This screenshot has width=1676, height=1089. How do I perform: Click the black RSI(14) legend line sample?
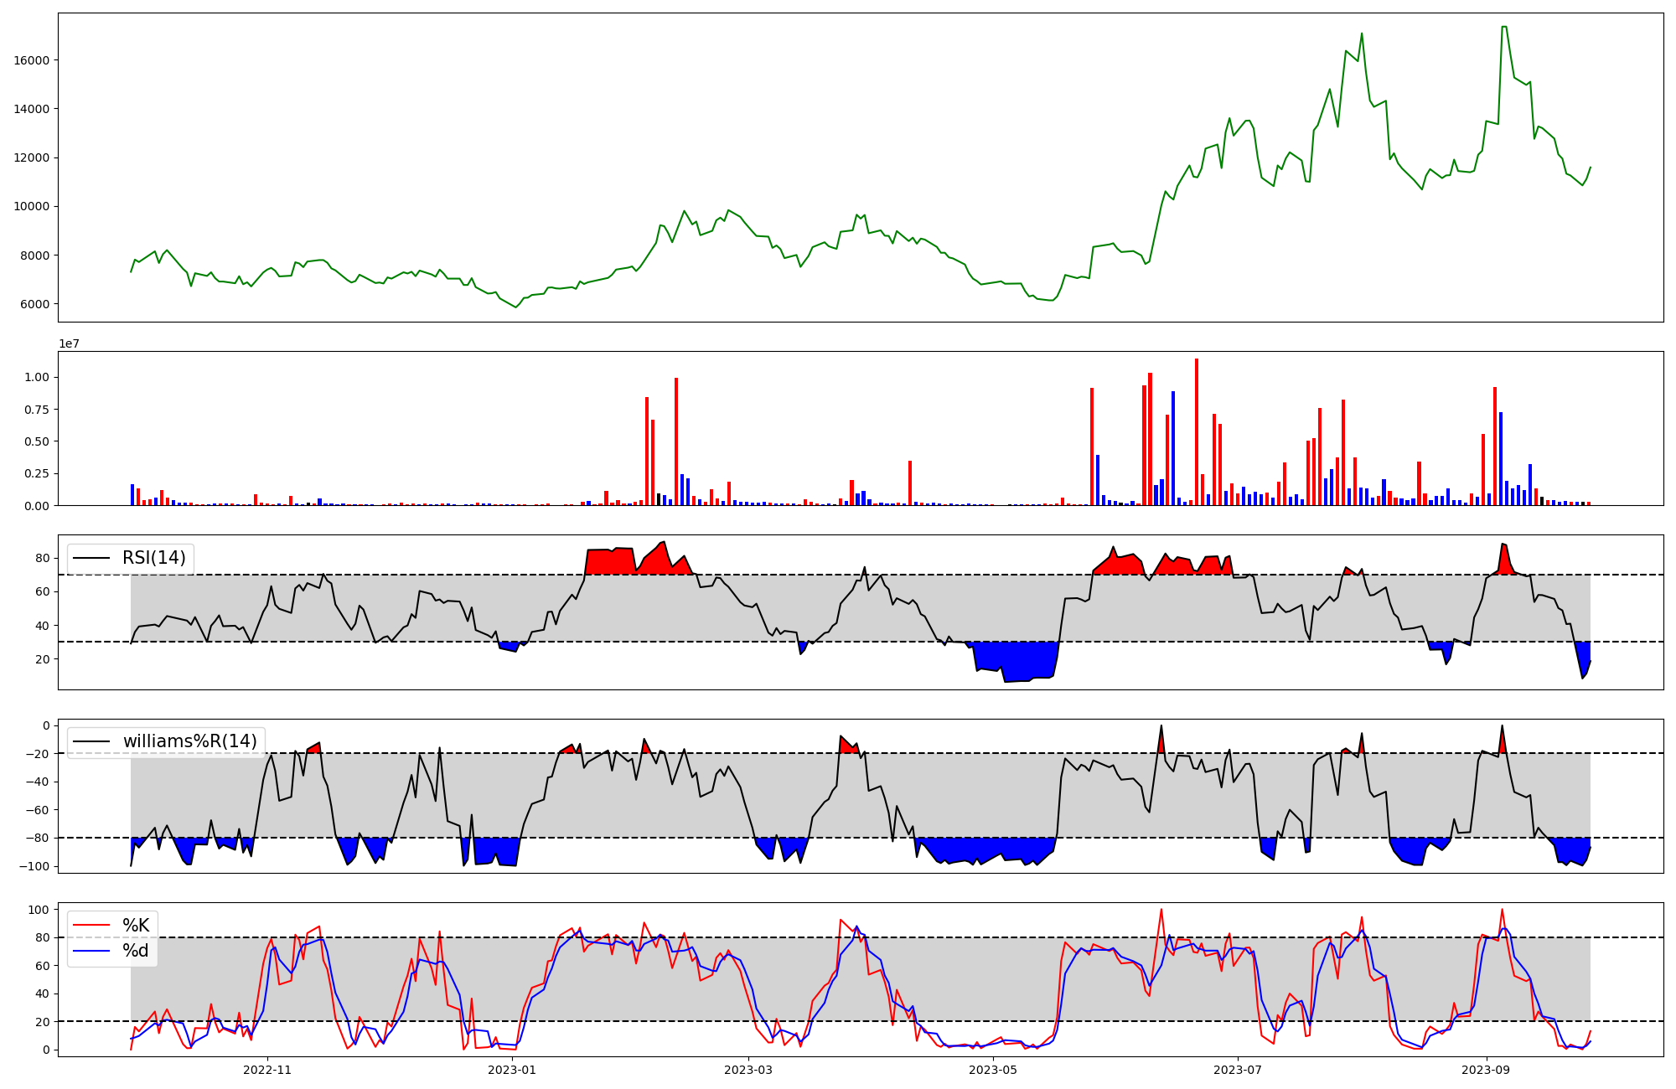coord(92,558)
